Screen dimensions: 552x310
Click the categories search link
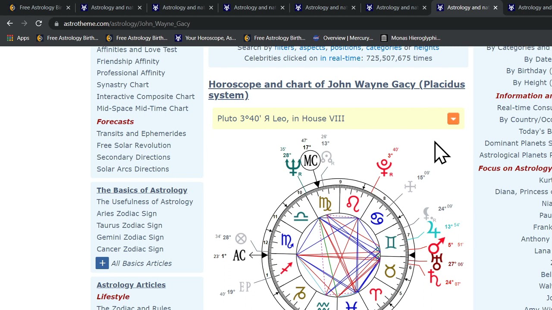coord(384,48)
